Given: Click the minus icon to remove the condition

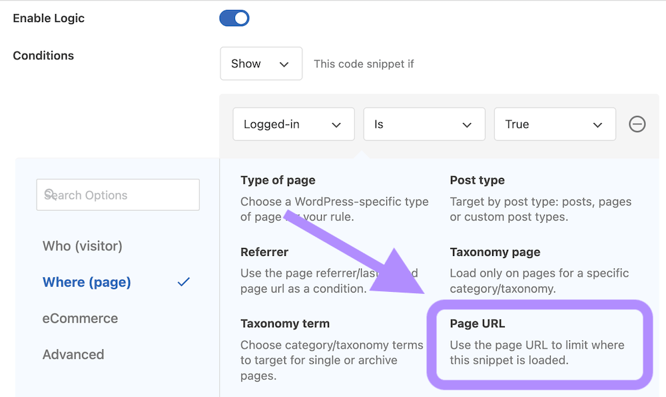Looking at the screenshot, I should 637,124.
